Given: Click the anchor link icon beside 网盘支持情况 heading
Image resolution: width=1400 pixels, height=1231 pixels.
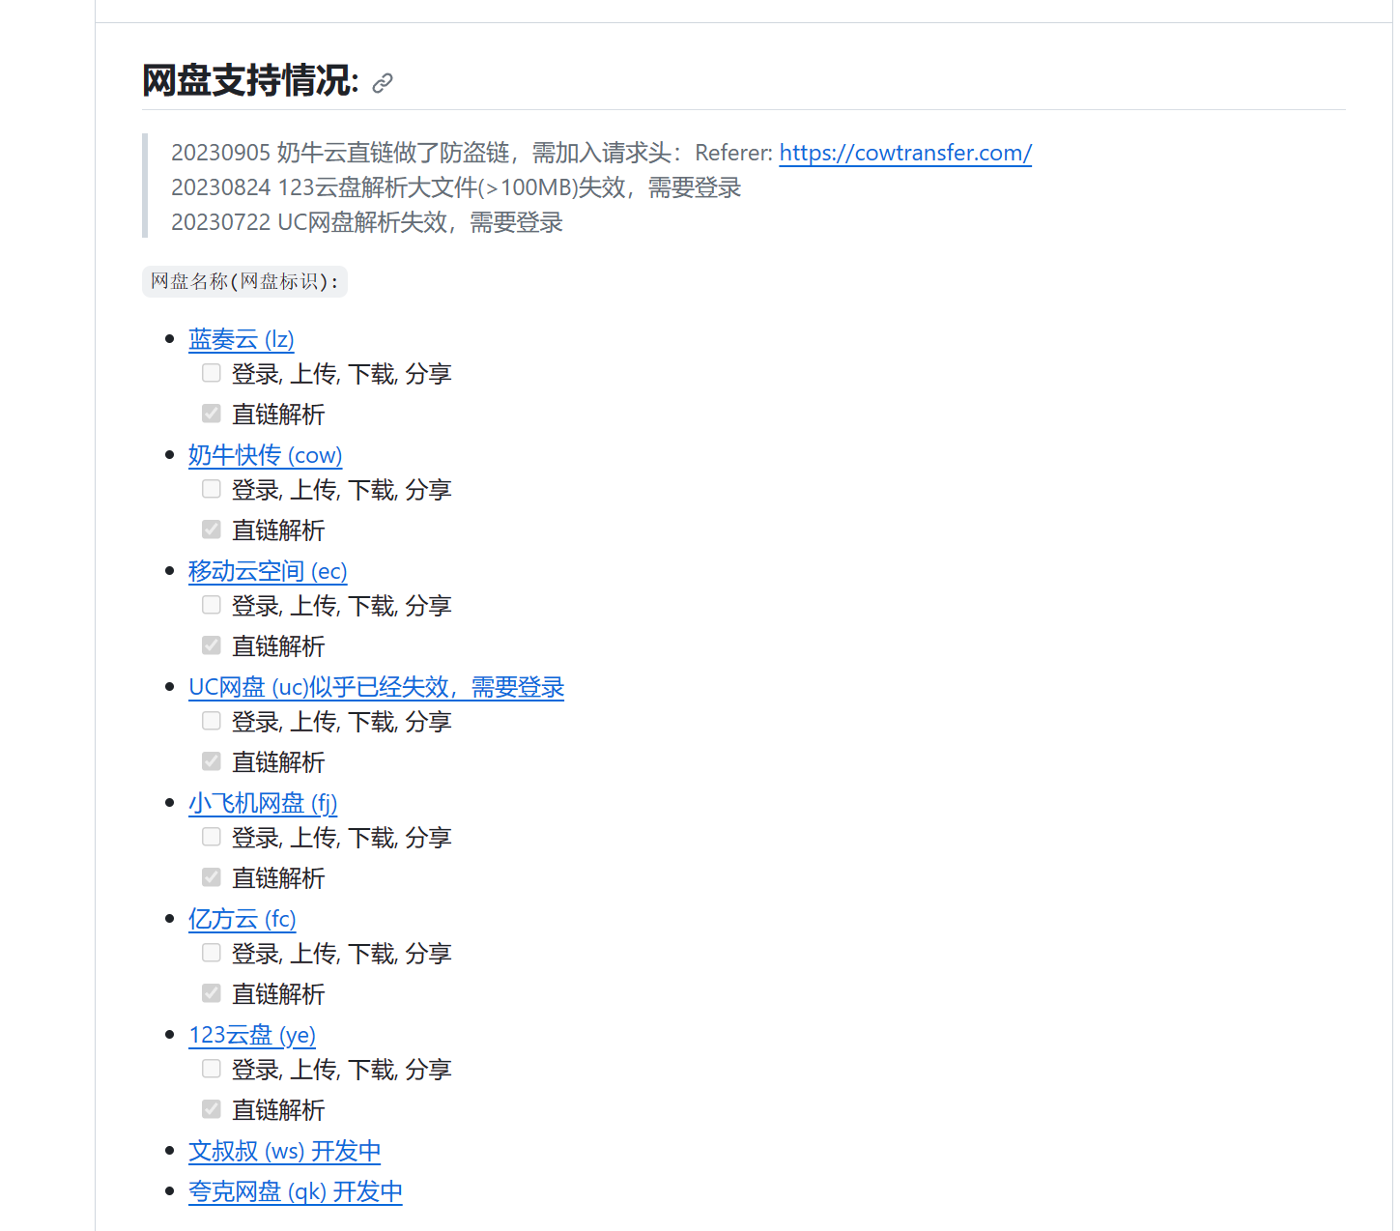Looking at the screenshot, I should point(383,83).
